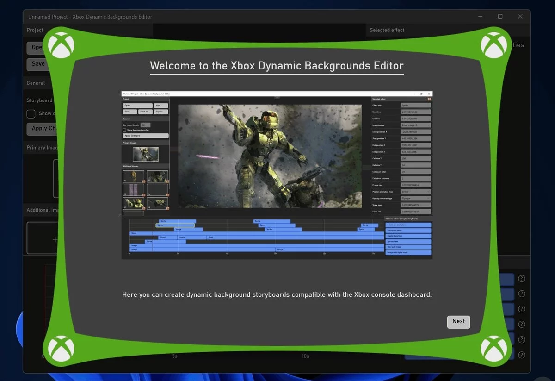
Task: Click the Xbox logo in dialog's top-right corner
Action: (493, 45)
